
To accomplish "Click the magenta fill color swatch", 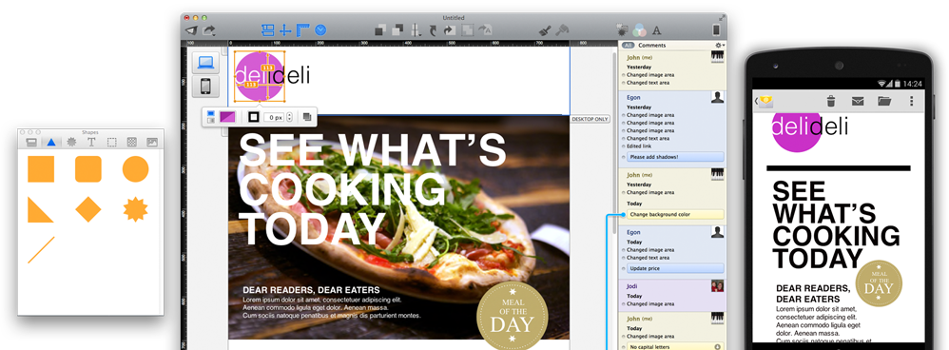I will (227, 117).
